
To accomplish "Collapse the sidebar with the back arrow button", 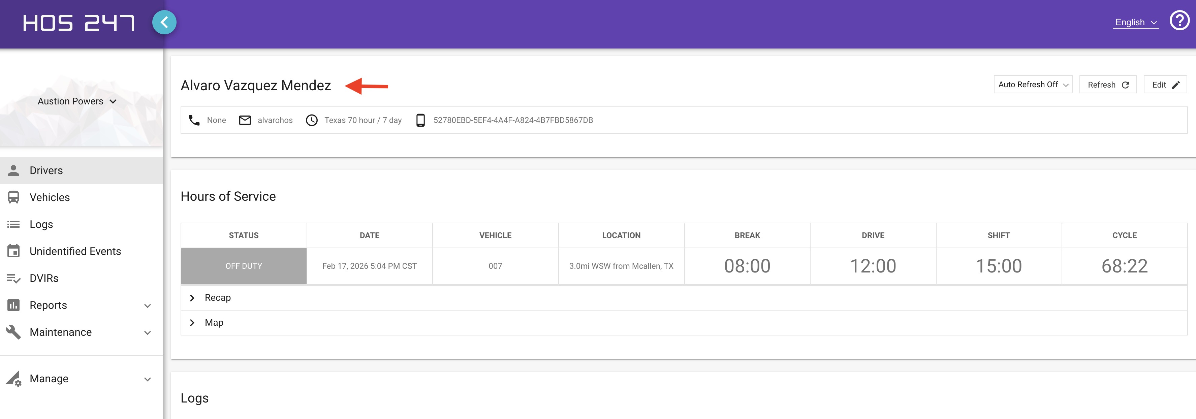I will [164, 22].
